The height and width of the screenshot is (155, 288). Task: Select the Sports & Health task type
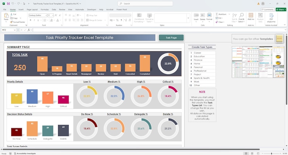pos(202,78)
